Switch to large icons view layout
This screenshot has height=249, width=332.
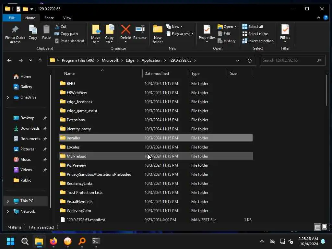click(324, 227)
